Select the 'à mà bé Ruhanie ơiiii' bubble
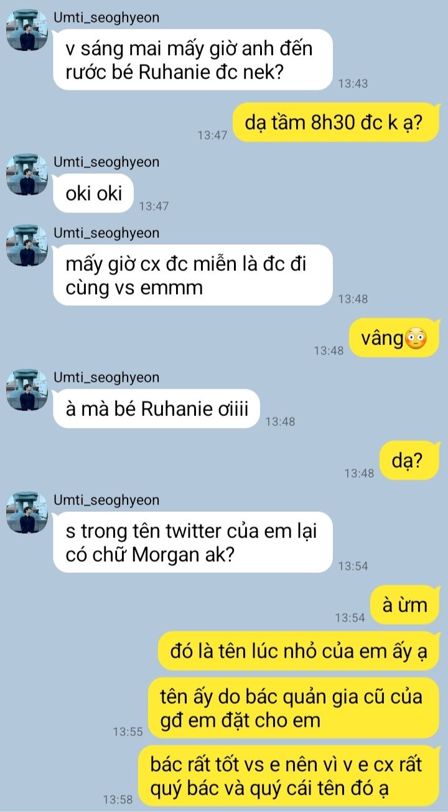Screen dimensions: 448x812 pos(156,409)
